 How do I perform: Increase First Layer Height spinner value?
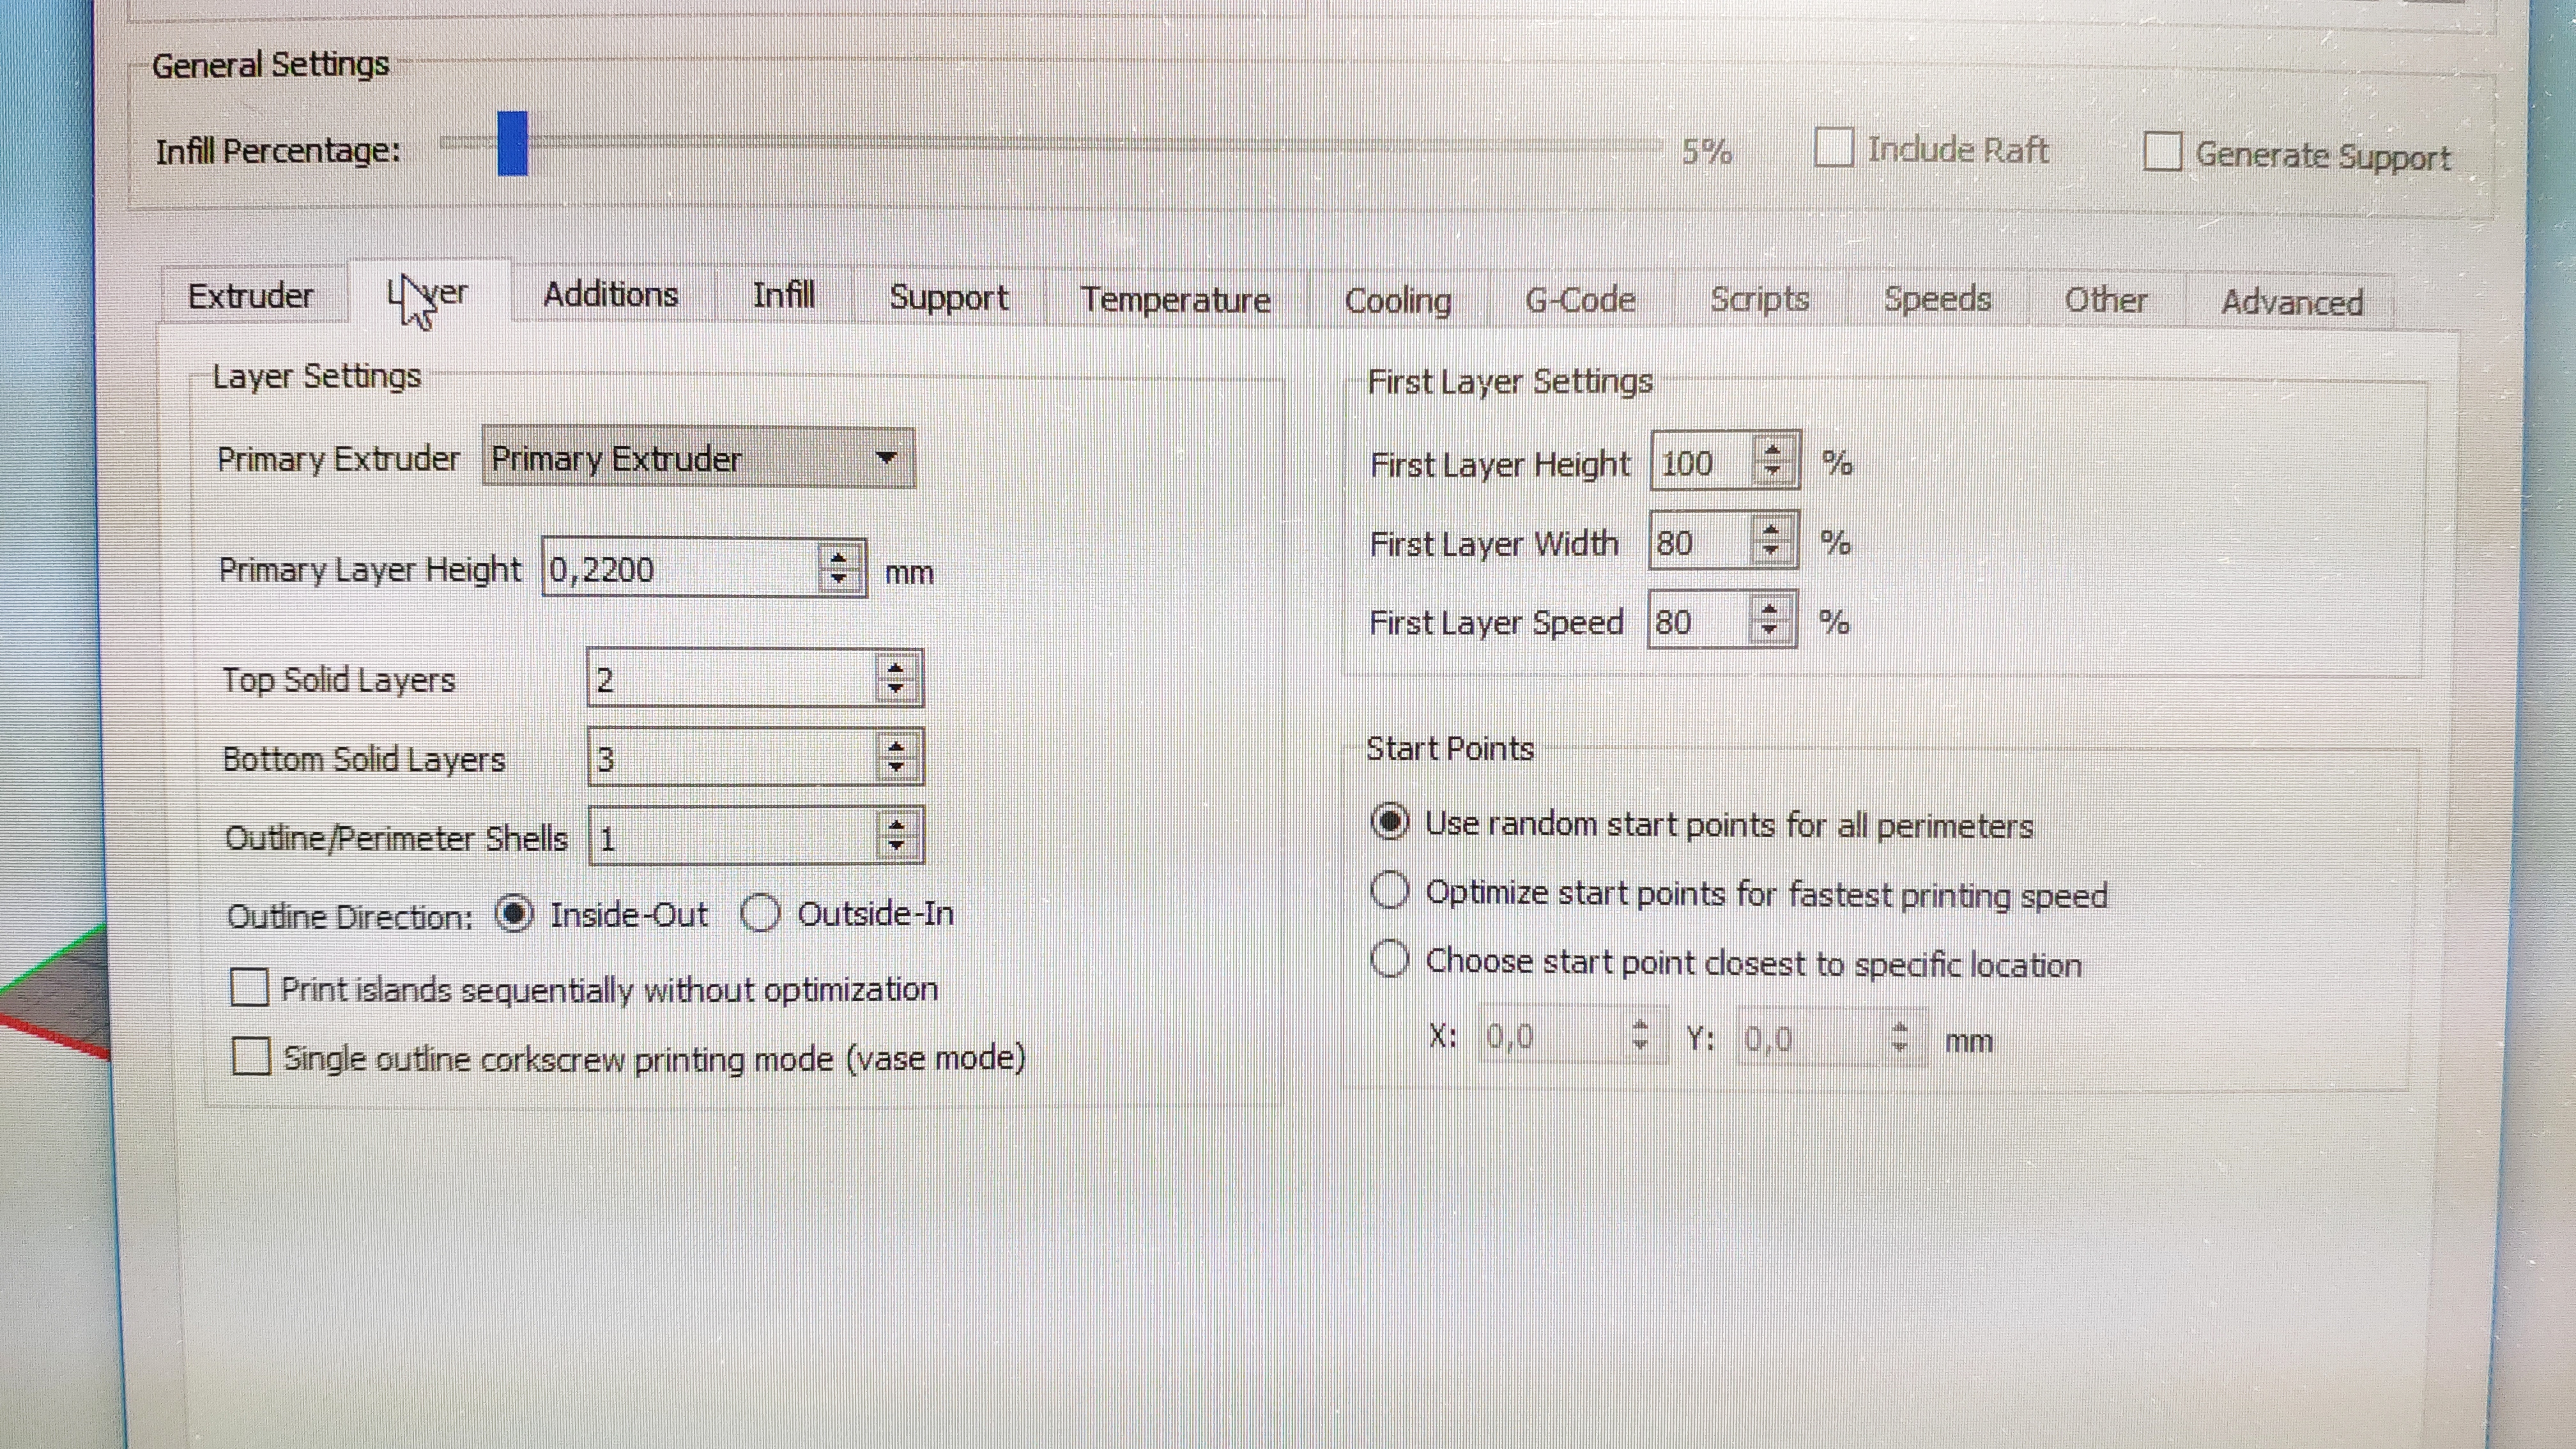point(1772,450)
